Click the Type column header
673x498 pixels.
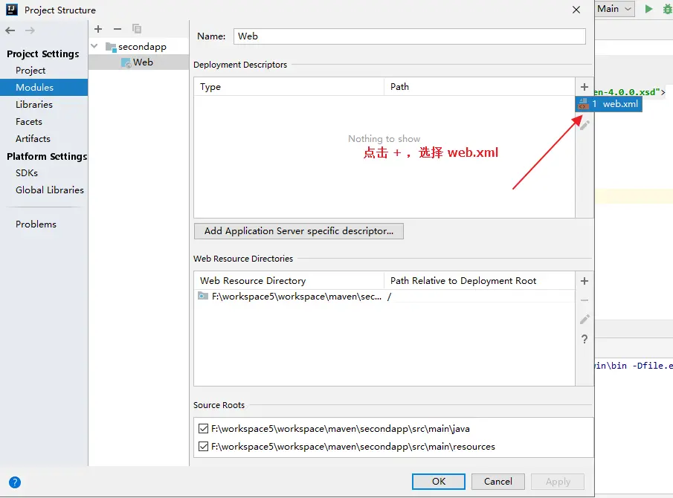pyautogui.click(x=289, y=87)
